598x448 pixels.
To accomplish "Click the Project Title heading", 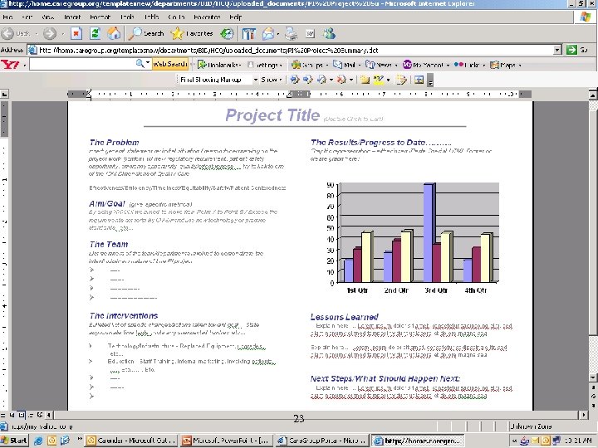I will click(x=272, y=115).
